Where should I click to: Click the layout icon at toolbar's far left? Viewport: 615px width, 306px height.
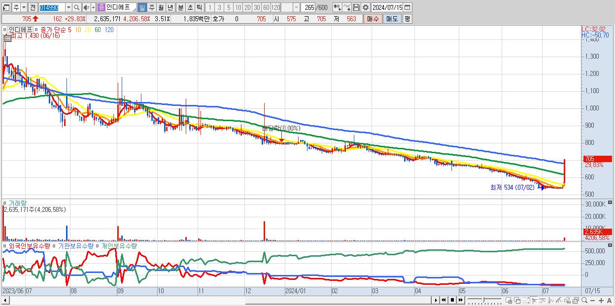click(5, 7)
